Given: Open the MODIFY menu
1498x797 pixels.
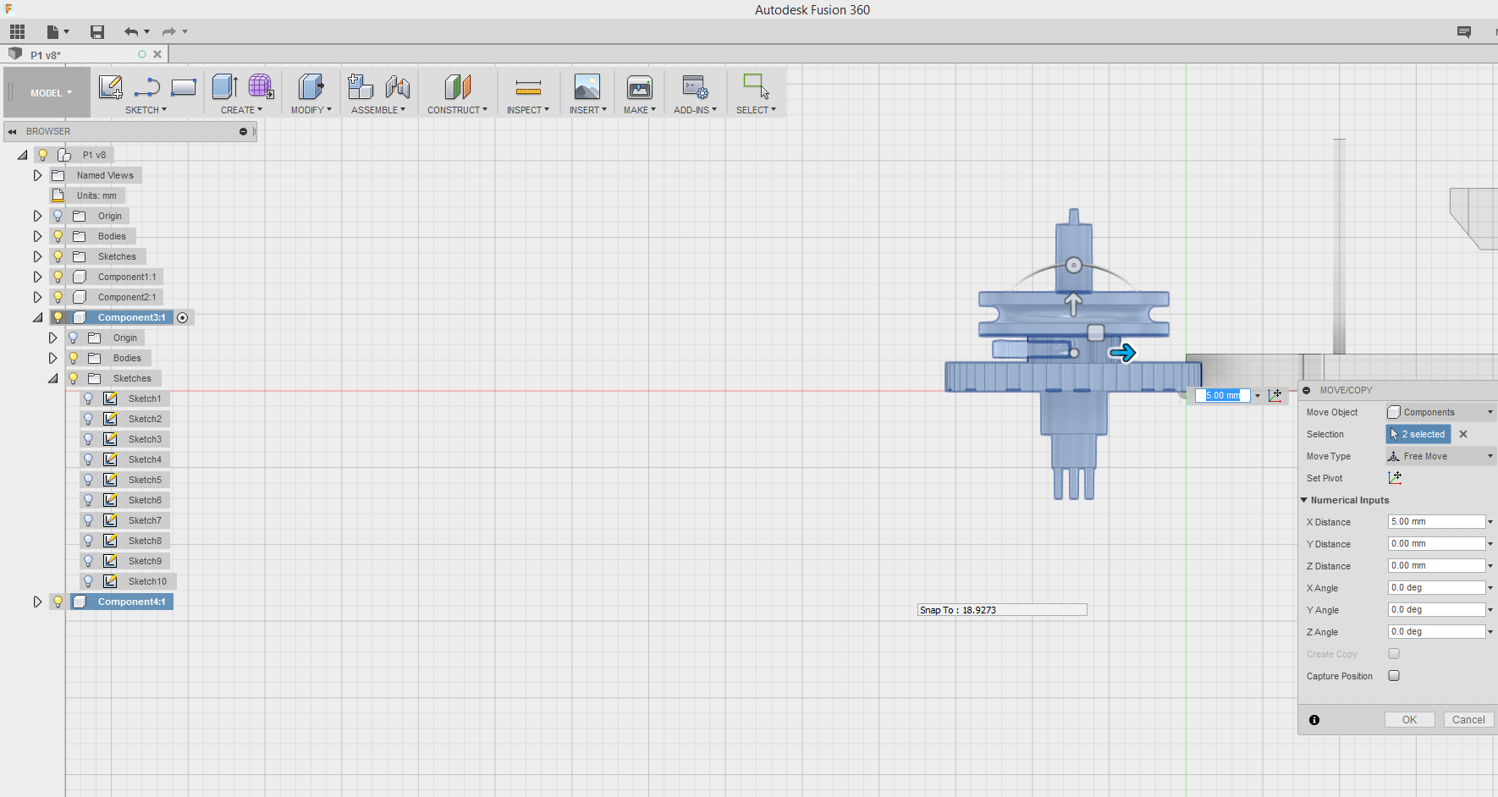Looking at the screenshot, I should coord(311,110).
